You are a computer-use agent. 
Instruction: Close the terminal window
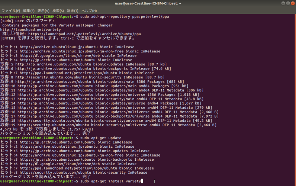[293, 3]
